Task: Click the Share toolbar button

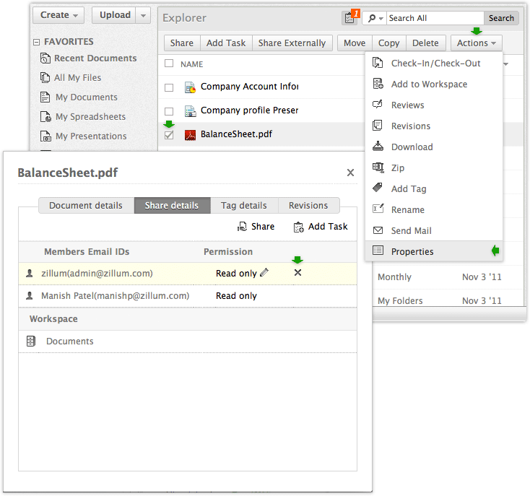Action: (182, 43)
